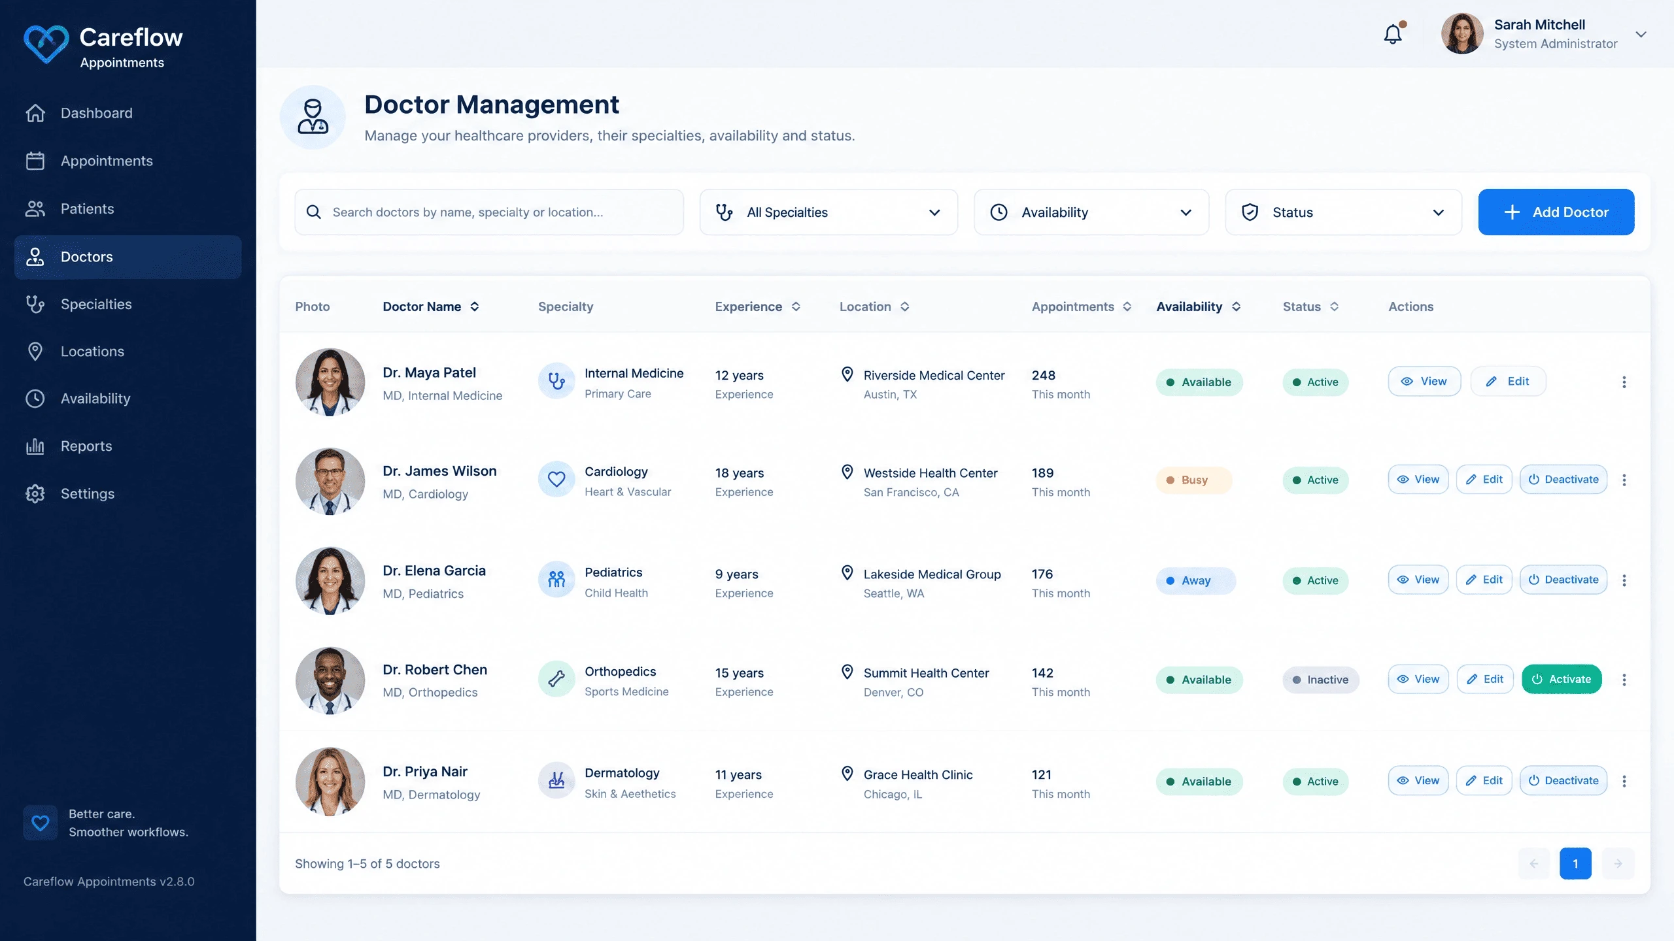
Task: Open Appointments in the sidebar
Action: click(128, 161)
